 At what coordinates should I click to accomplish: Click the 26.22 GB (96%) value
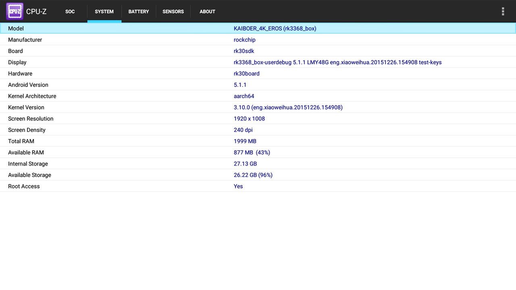[x=253, y=175]
